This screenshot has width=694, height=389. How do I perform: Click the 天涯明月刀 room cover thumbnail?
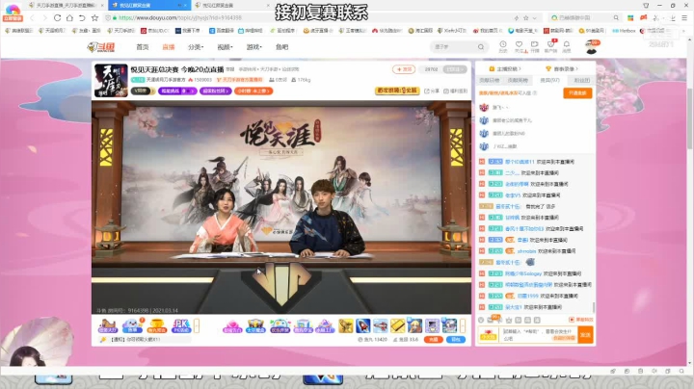pos(111,81)
